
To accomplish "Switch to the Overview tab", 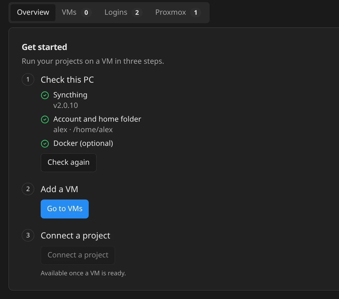I will click(x=33, y=12).
